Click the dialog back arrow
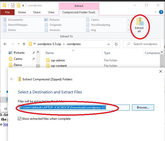165x141 pixels. click(x=12, y=79)
